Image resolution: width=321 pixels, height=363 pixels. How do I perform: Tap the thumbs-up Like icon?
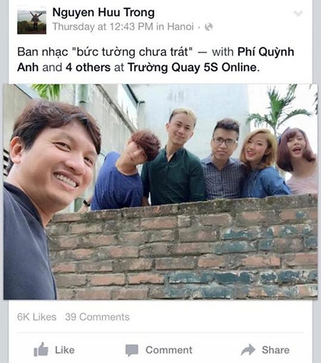pyautogui.click(x=41, y=349)
